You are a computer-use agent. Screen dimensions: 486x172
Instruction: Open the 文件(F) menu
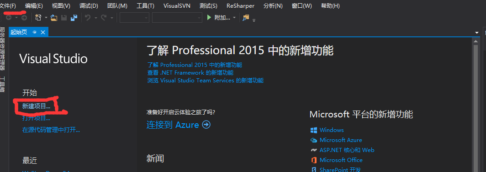pyautogui.click(x=8, y=6)
